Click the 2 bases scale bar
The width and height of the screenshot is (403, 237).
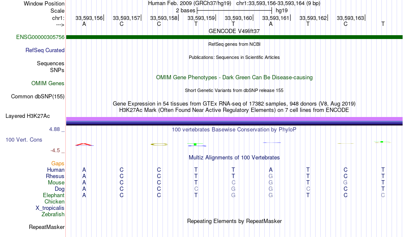coord(234,11)
